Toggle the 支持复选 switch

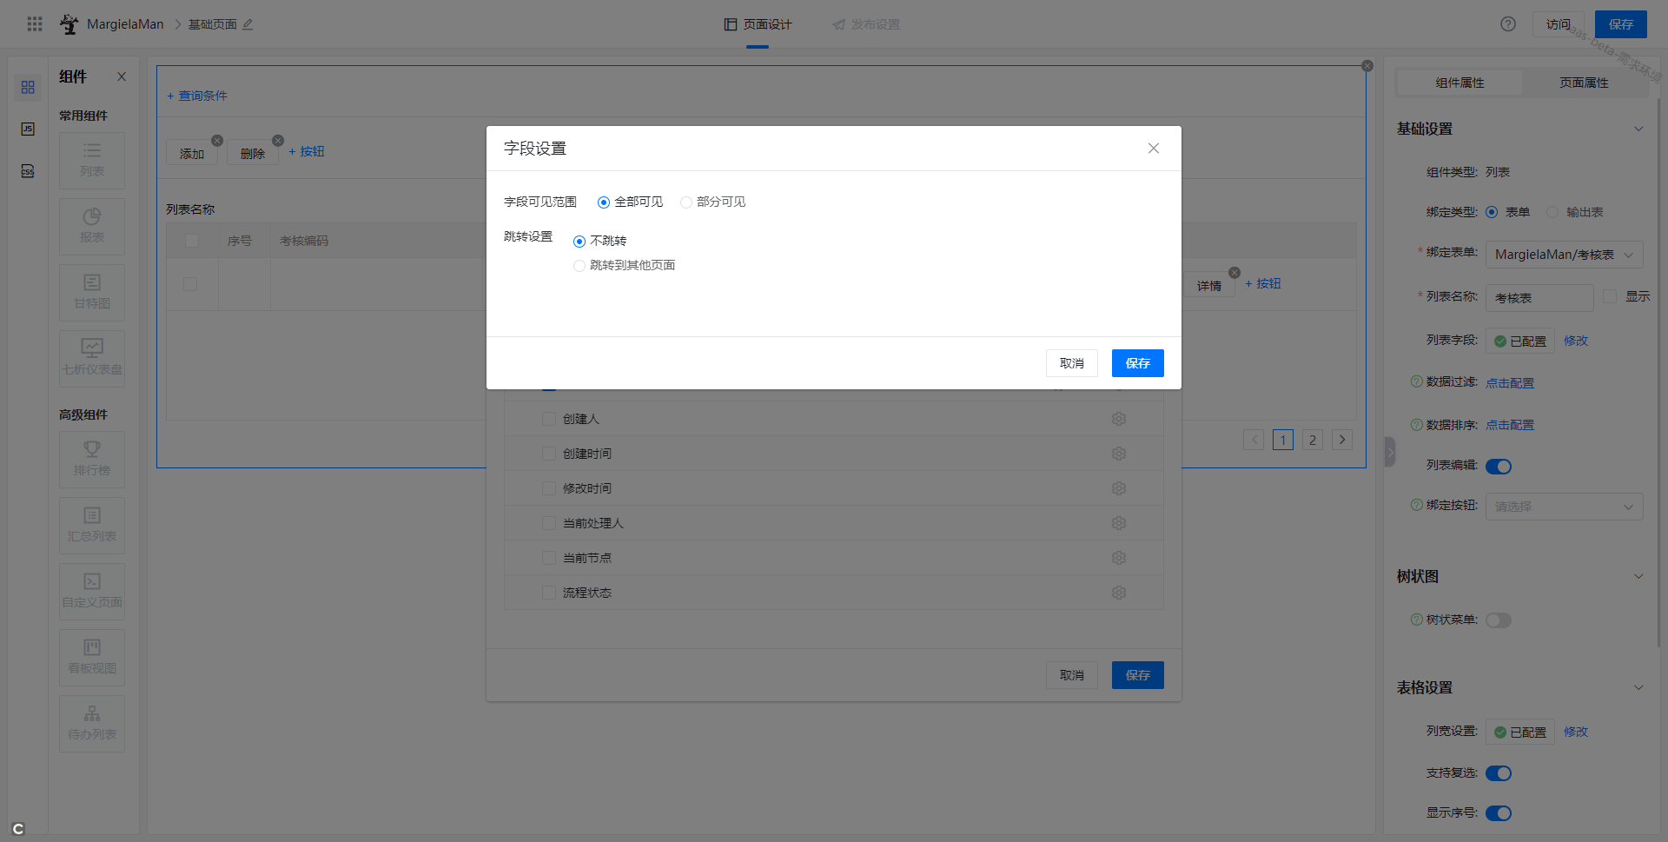click(1499, 773)
